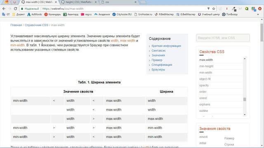
Task: Open inherit under Значения свойств
Action: click(203, 137)
